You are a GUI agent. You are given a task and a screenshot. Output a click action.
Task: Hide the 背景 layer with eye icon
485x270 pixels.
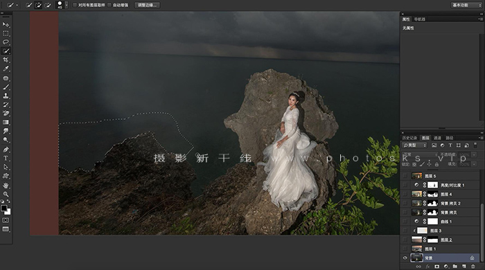[x=405, y=258]
